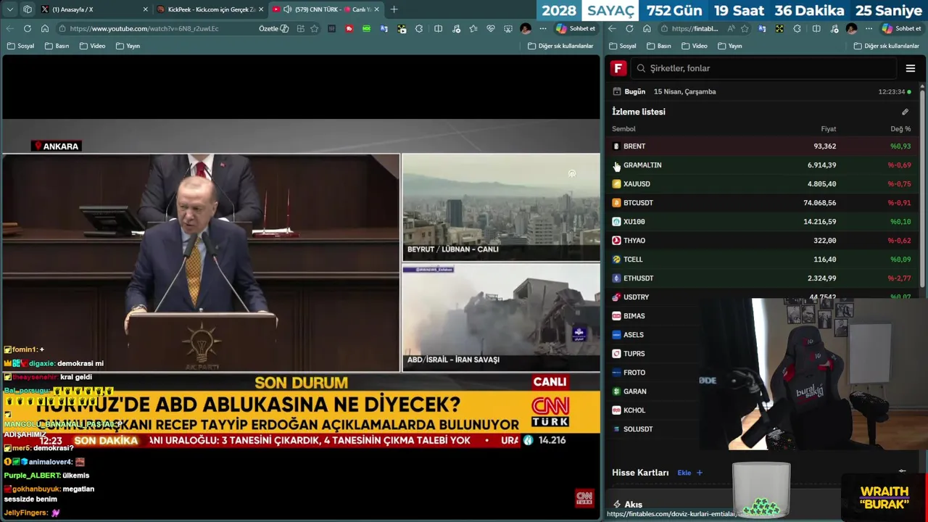Switch to the Anasayfa / X tab
The width and height of the screenshot is (928, 522).
(94, 9)
